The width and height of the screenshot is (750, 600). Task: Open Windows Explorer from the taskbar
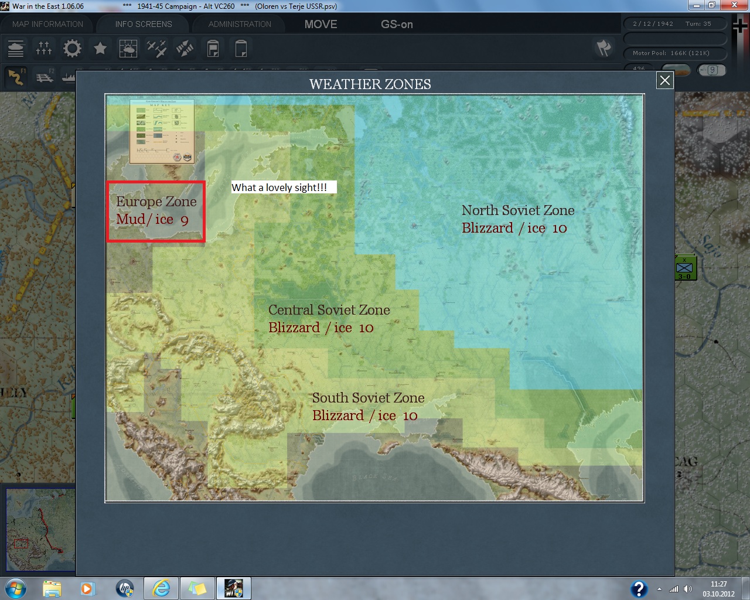(52, 588)
